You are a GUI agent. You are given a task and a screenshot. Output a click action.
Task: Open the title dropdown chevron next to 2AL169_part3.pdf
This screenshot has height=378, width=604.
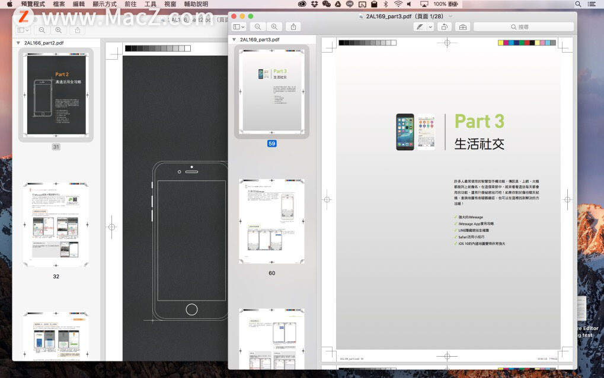tap(450, 17)
